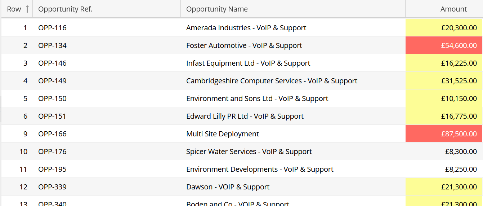Select Foster Automotive - VoIP & Support row
Screen dimensions: 483x206
coord(244,45)
